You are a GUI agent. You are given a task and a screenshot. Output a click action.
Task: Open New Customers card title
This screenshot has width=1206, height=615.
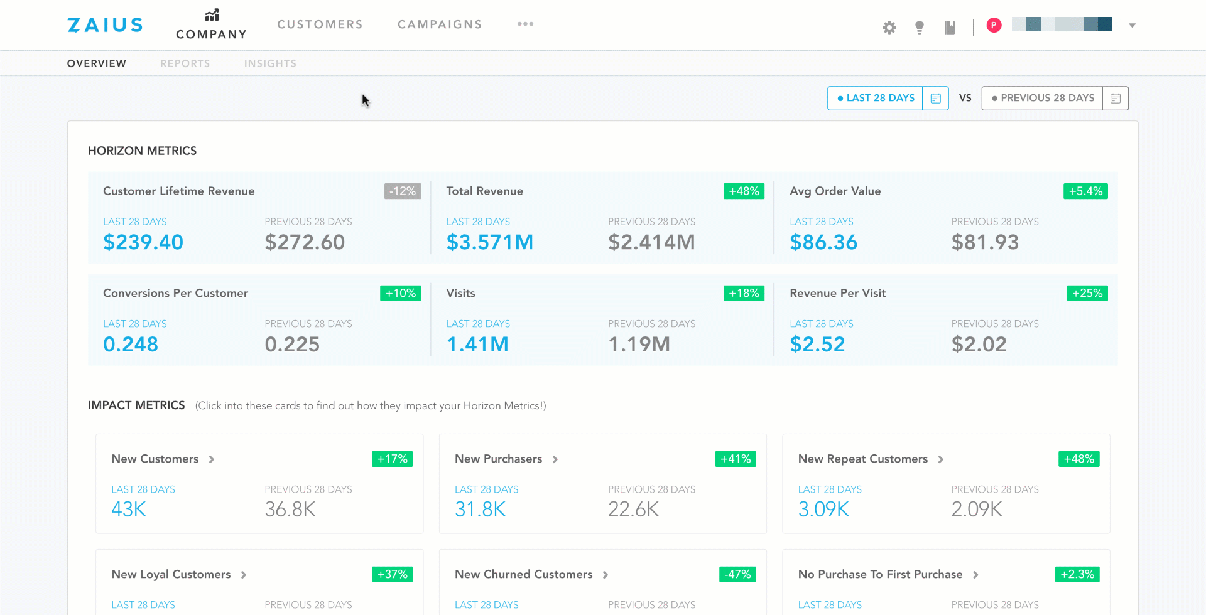[155, 459]
